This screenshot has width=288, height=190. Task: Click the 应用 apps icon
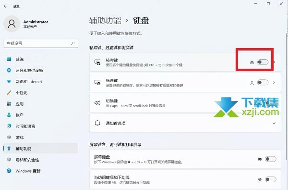point(9,104)
